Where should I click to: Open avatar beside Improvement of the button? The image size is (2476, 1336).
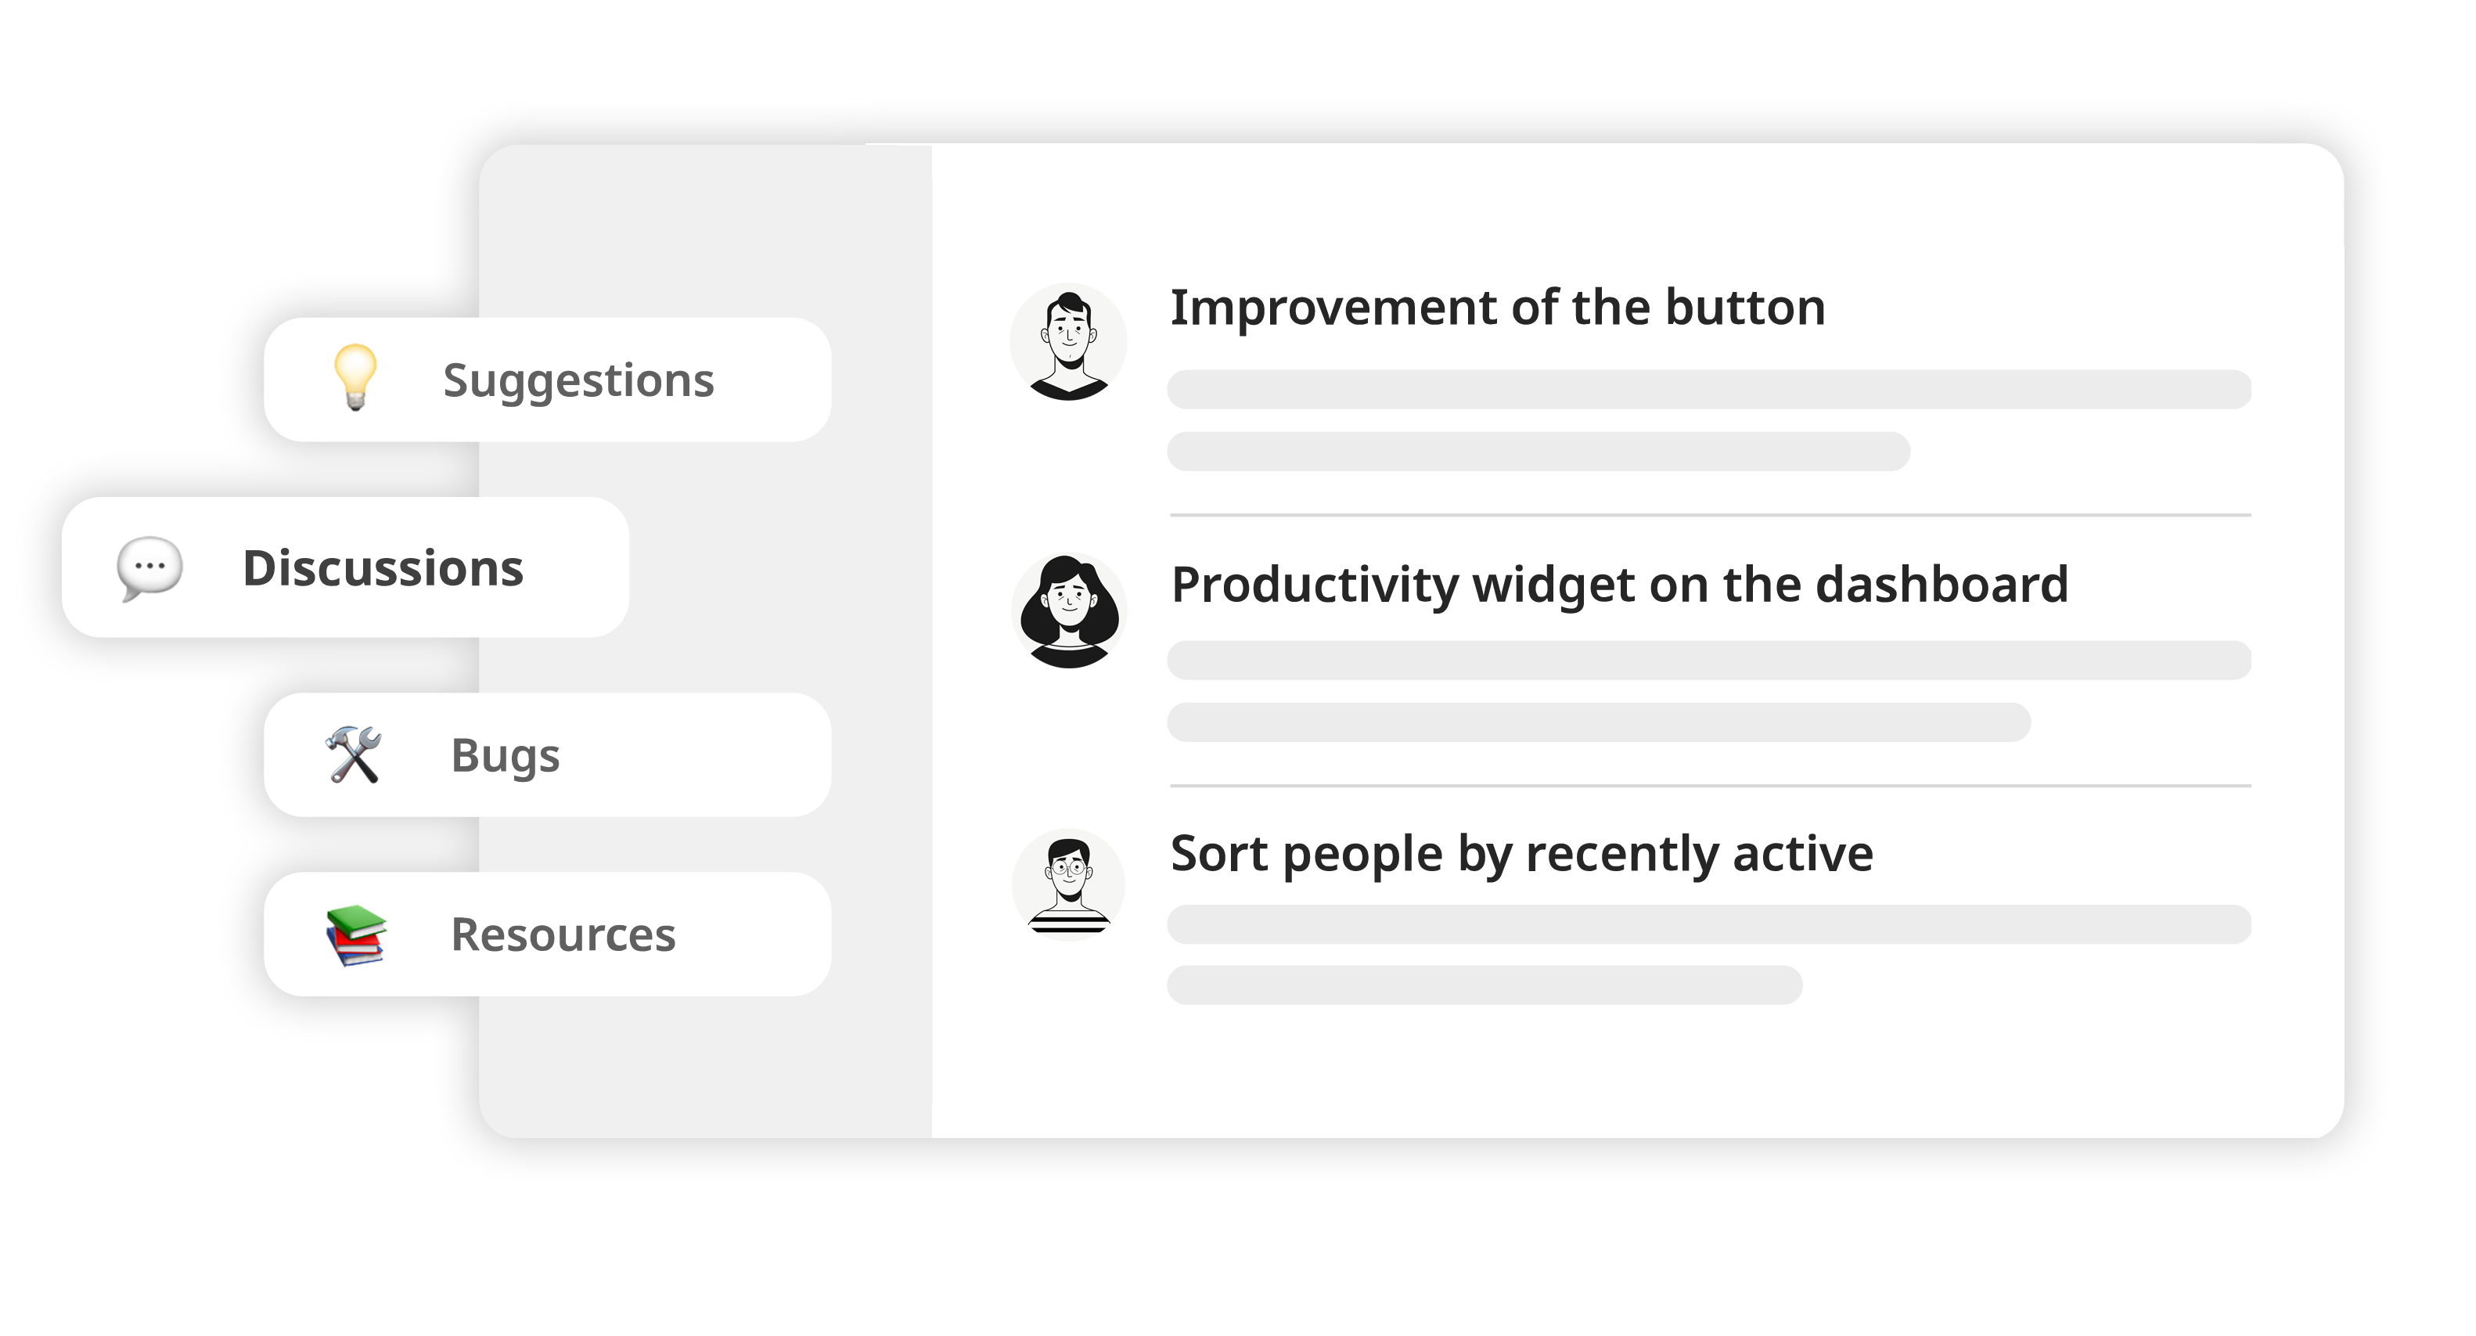point(1068,342)
